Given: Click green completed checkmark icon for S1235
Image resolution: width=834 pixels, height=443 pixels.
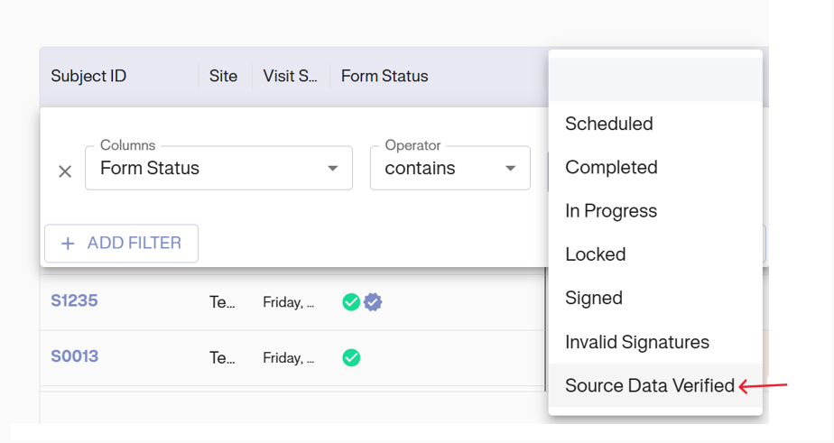Looking at the screenshot, I should click(351, 302).
